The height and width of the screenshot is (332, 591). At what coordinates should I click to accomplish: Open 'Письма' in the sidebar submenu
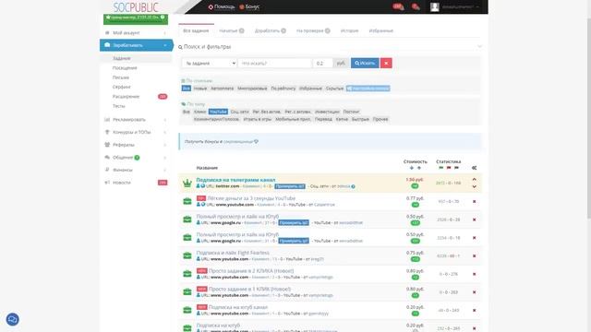(121, 77)
